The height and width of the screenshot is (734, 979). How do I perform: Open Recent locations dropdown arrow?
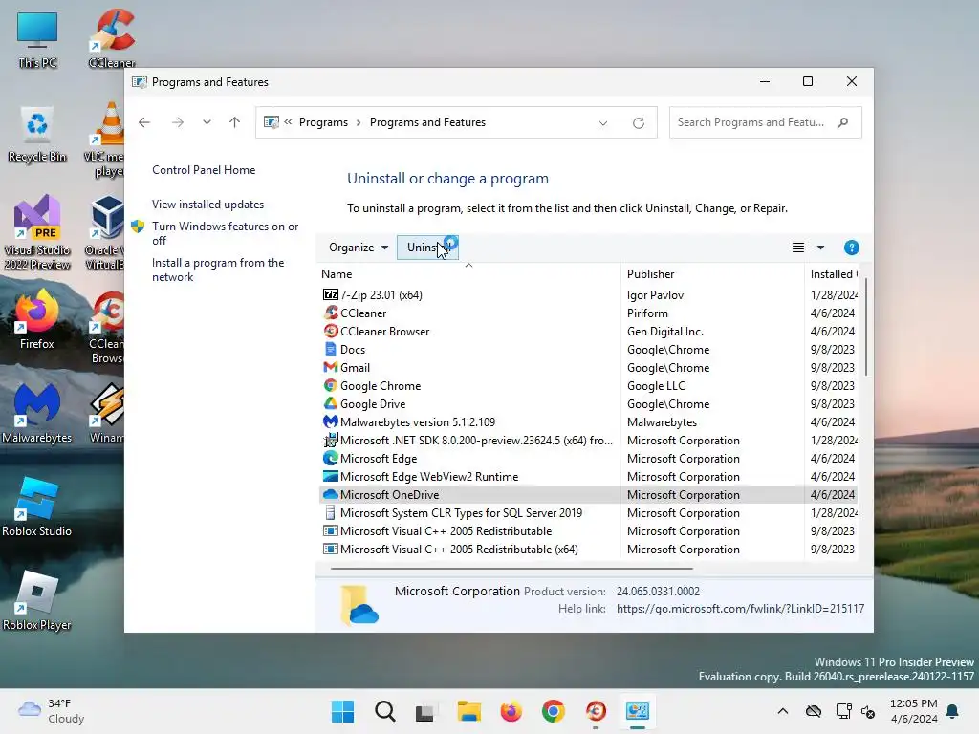point(207,122)
